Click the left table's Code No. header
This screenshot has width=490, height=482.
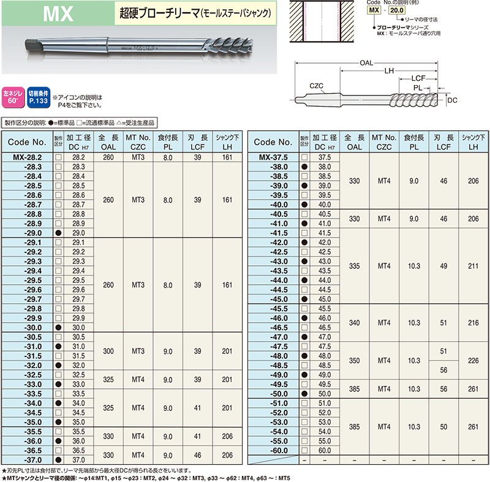[27, 142]
